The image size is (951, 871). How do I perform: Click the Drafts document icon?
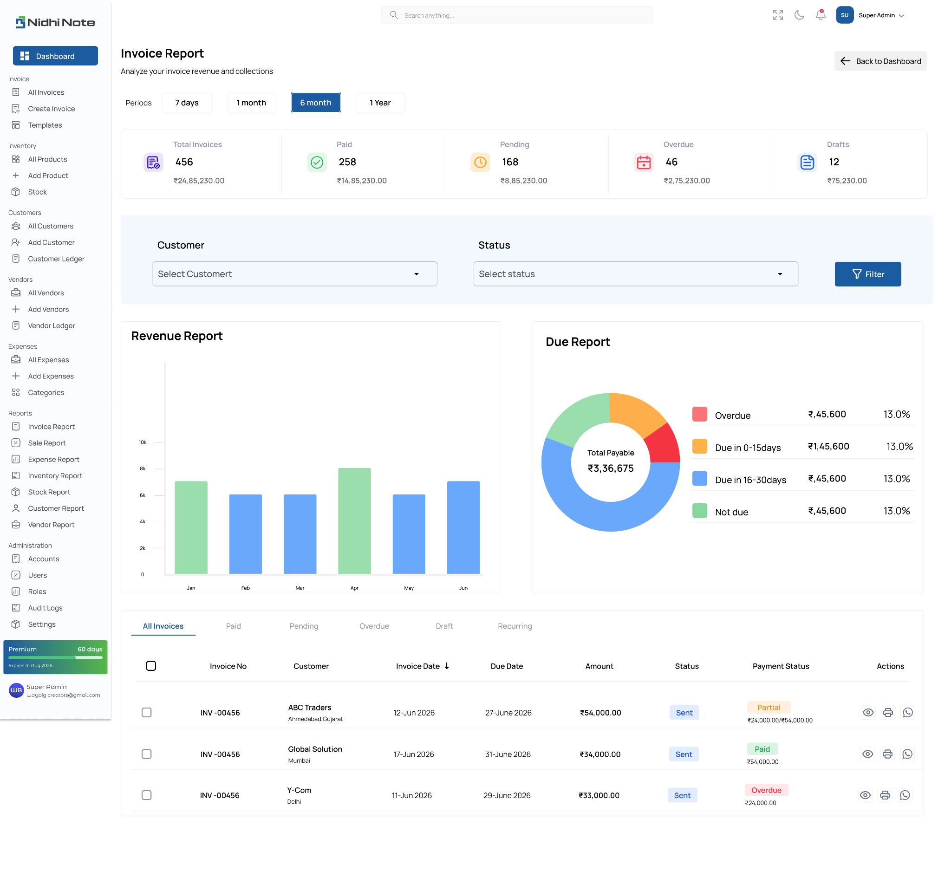(x=807, y=162)
